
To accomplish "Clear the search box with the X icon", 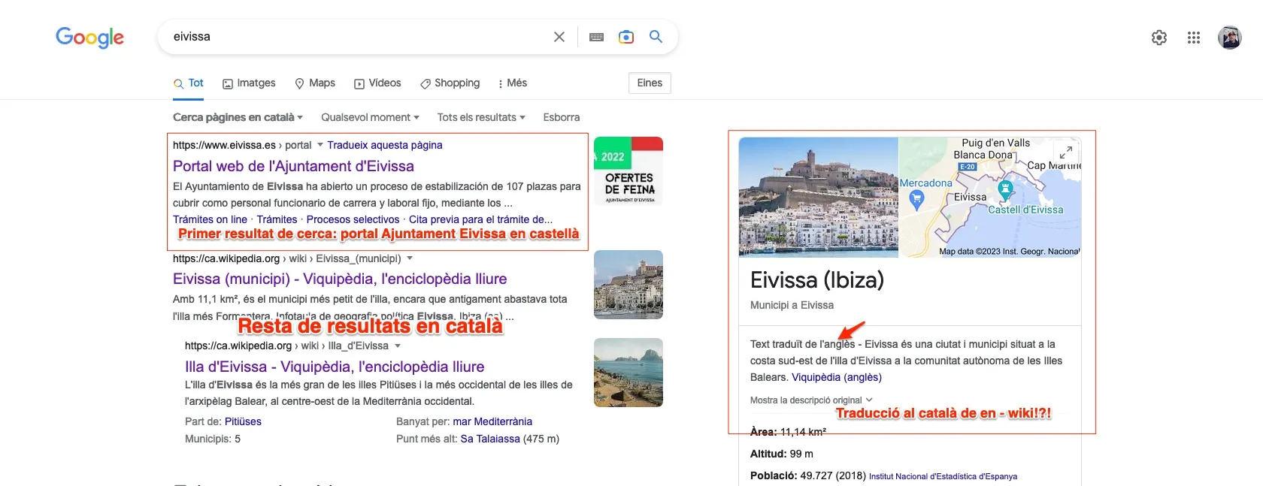I will 559,37.
